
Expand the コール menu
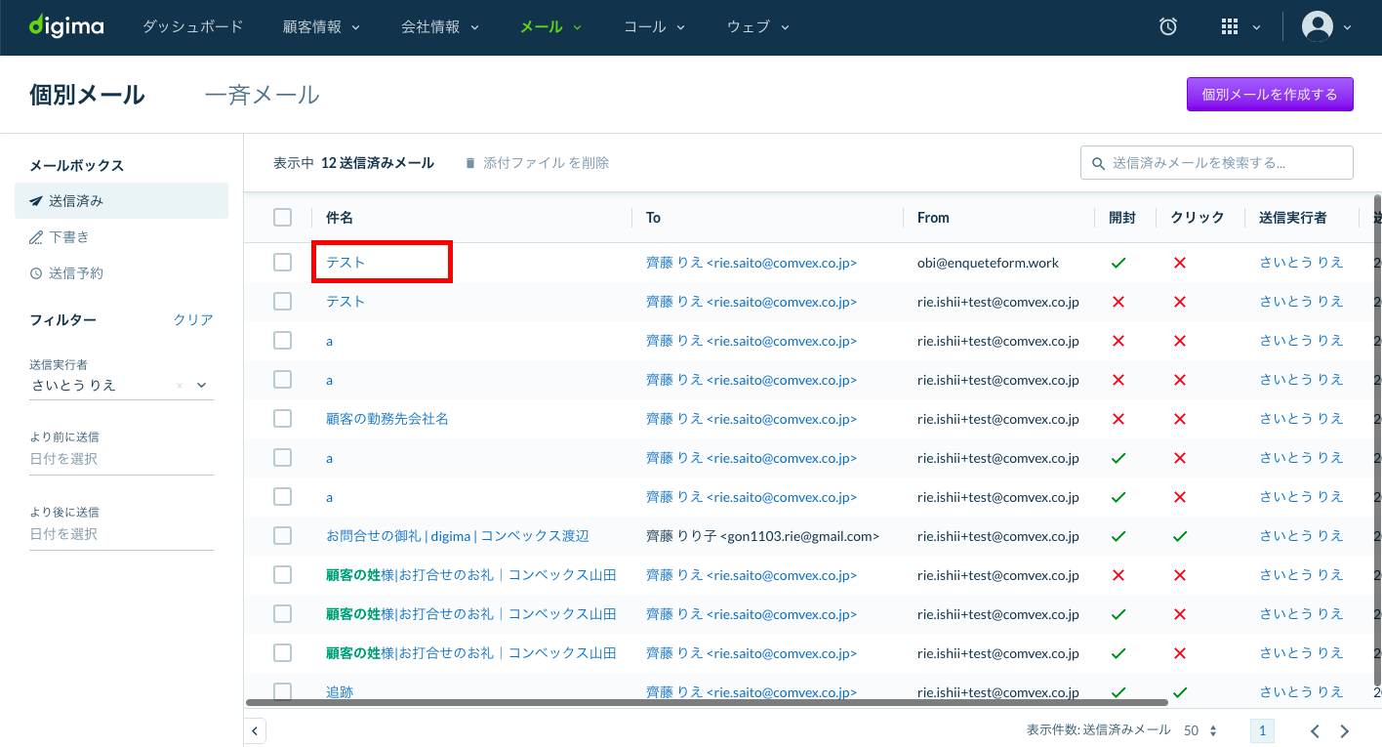click(x=654, y=27)
